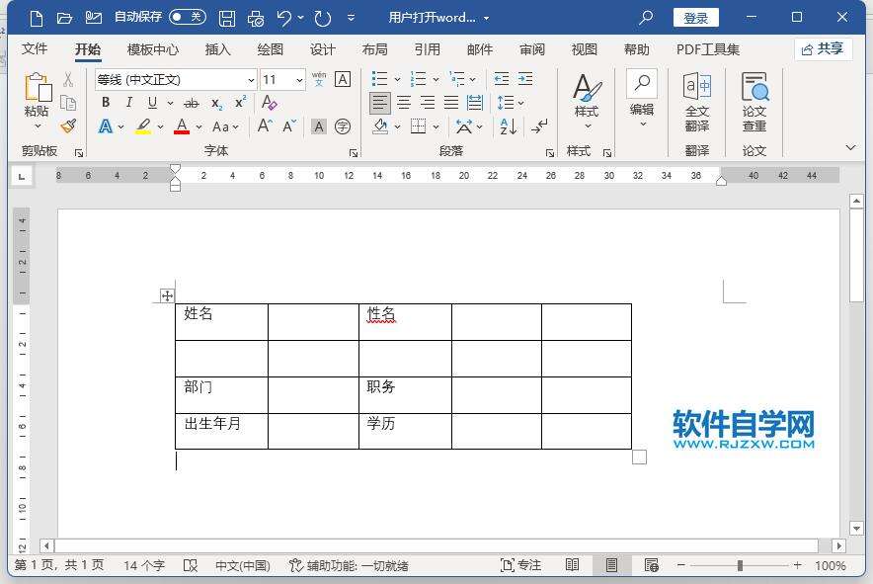Toggle Underline formatting
Image resolution: width=873 pixels, height=584 pixels.
[x=152, y=103]
